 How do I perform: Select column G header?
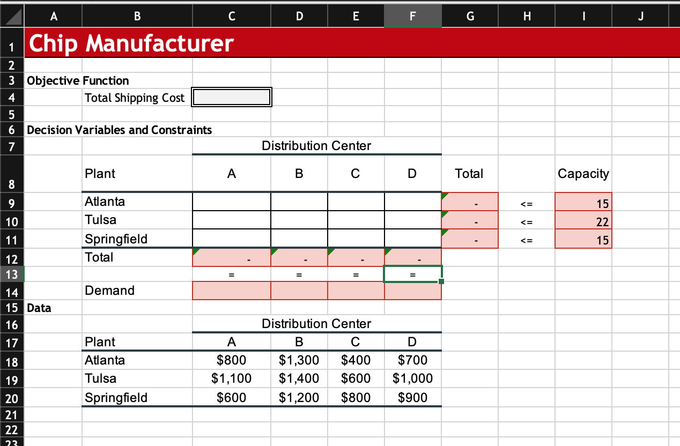pos(470,17)
